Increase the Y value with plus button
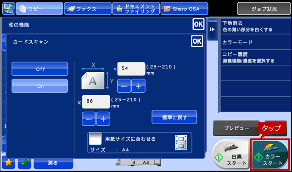 [x=138, y=86]
